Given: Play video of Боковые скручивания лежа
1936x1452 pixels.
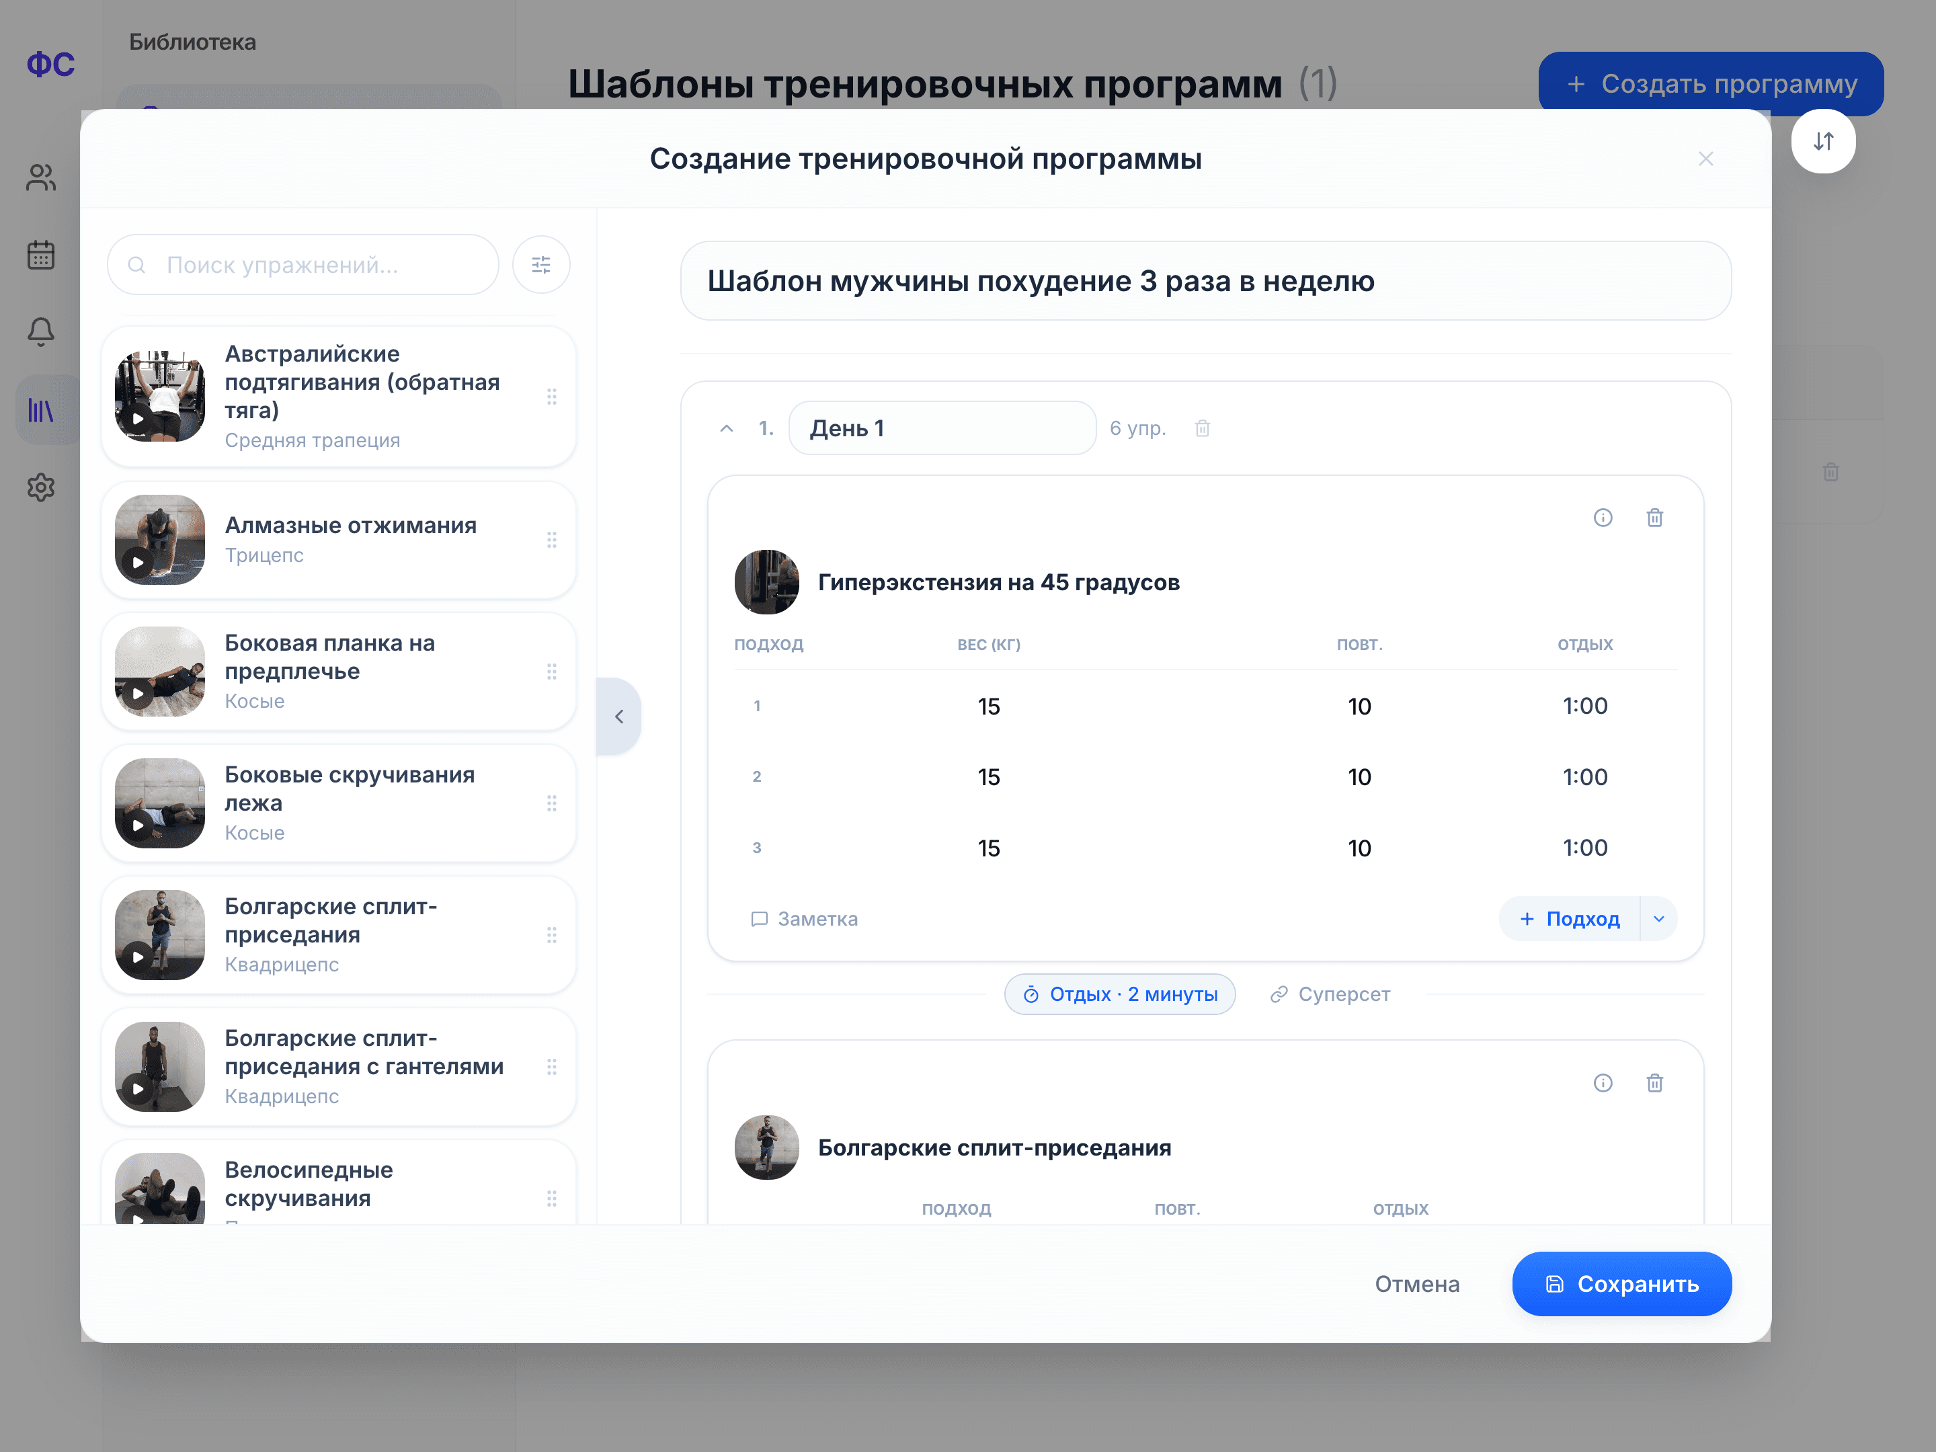Looking at the screenshot, I should 137,824.
